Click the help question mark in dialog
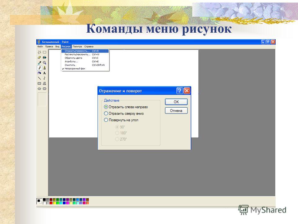The height and width of the screenshot is (224, 298). point(180,91)
